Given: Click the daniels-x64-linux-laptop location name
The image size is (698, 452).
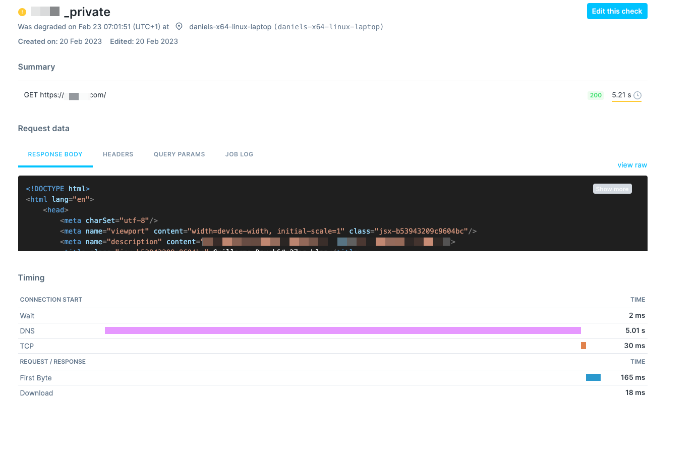Looking at the screenshot, I should [x=230, y=27].
